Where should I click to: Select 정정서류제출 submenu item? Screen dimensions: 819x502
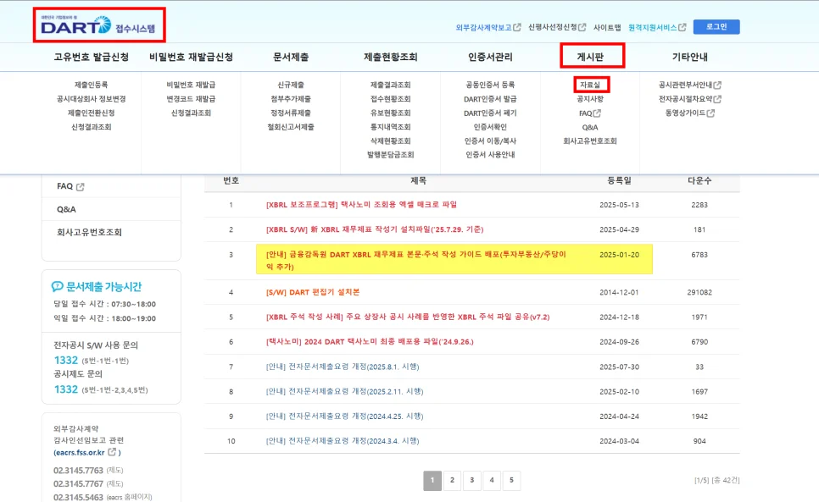[291, 113]
